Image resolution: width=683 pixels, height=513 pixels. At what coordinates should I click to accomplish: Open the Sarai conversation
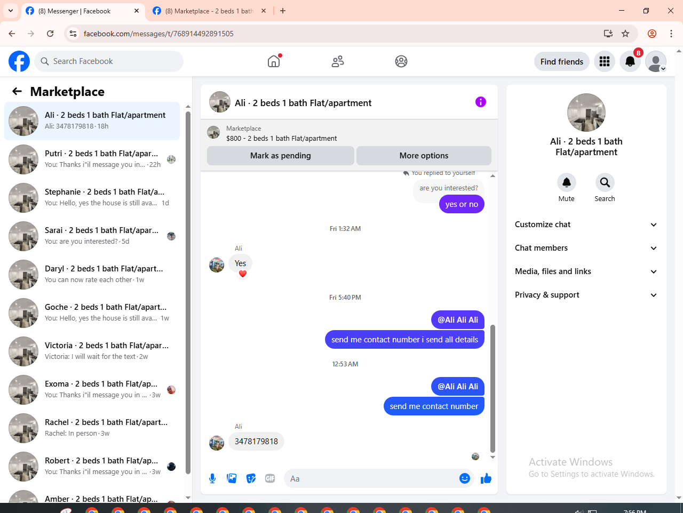(92, 236)
